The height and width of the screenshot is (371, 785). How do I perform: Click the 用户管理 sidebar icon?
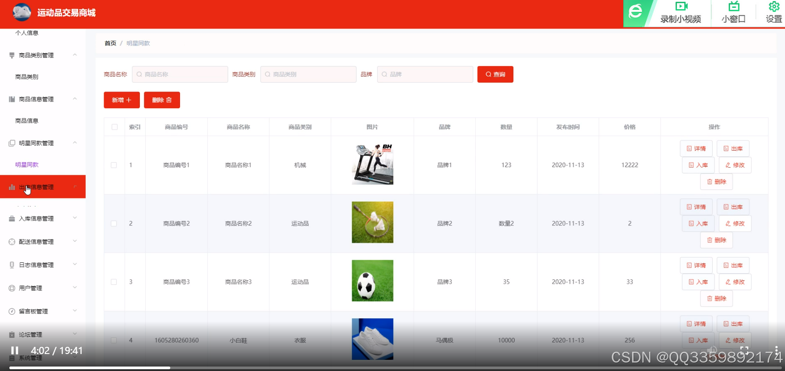pyautogui.click(x=12, y=288)
